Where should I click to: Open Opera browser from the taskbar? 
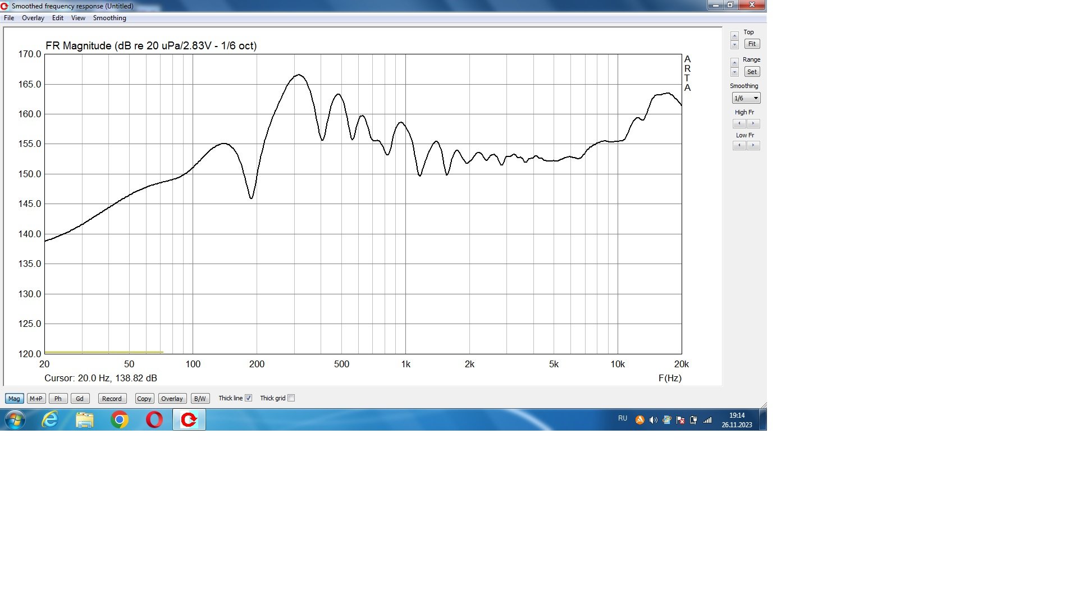coord(154,419)
